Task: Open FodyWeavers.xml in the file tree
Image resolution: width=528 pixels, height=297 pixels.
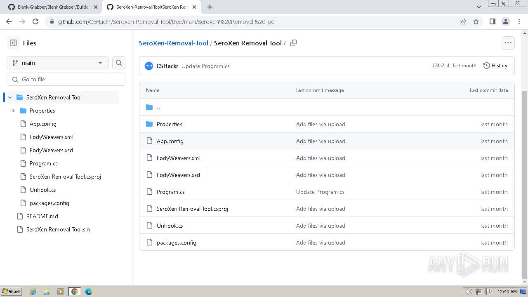Action: [x=52, y=137]
